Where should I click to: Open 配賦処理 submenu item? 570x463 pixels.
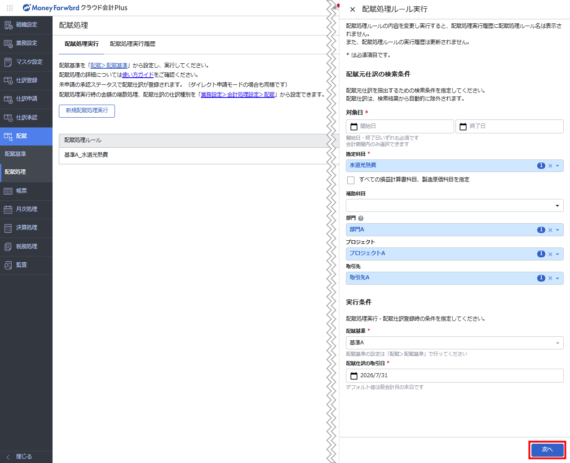(26, 172)
